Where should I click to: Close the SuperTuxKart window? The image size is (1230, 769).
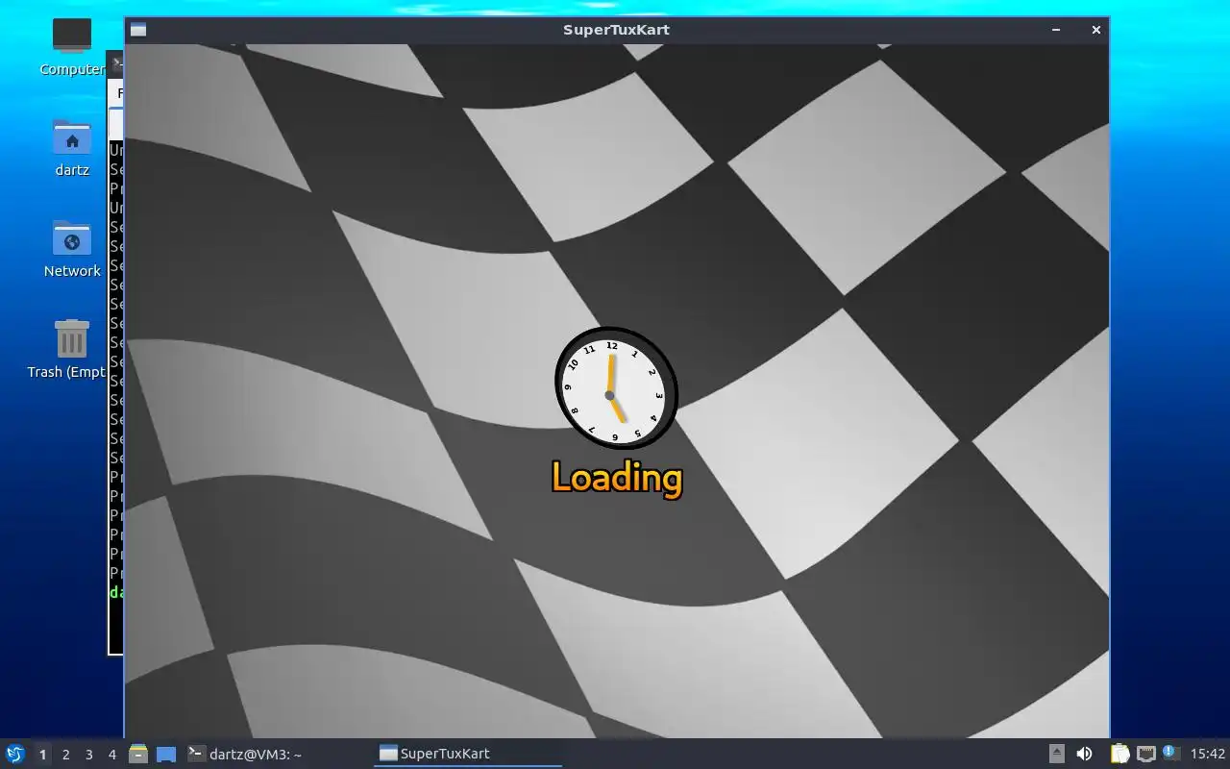click(1095, 30)
